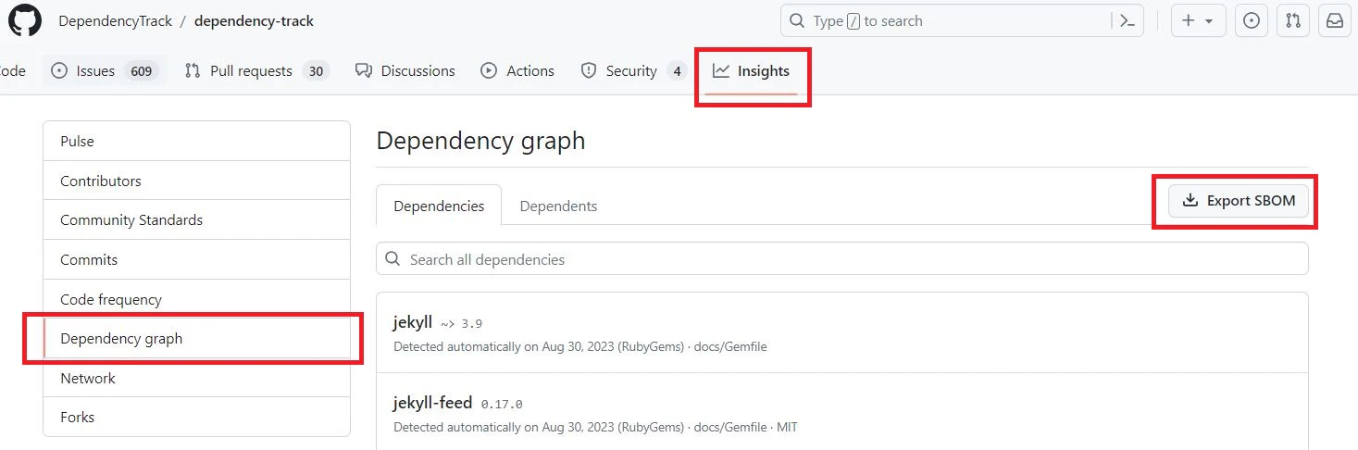Select Community Standards in the sidebar

(196, 219)
